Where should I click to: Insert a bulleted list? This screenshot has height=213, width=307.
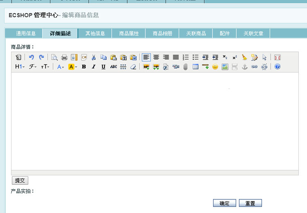(195, 57)
